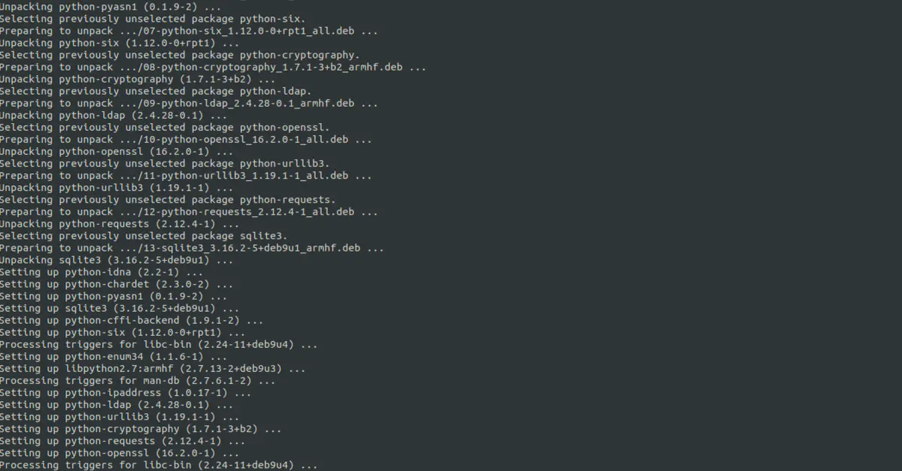Click the python-openssl_16.2.0-1_all.deb line
The height and width of the screenshot is (471, 902).
point(186,139)
